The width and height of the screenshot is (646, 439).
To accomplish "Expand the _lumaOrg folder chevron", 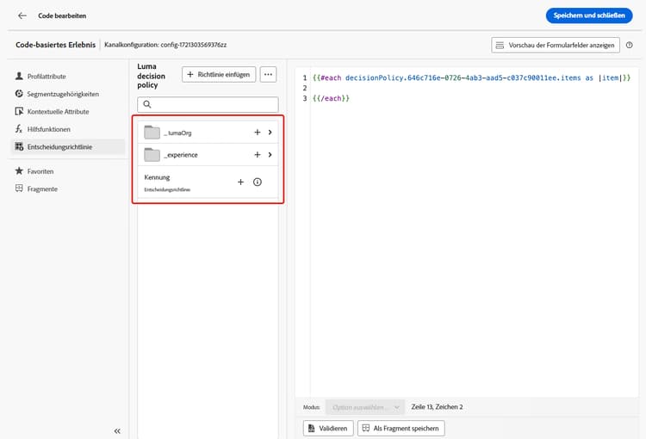I will (270, 133).
